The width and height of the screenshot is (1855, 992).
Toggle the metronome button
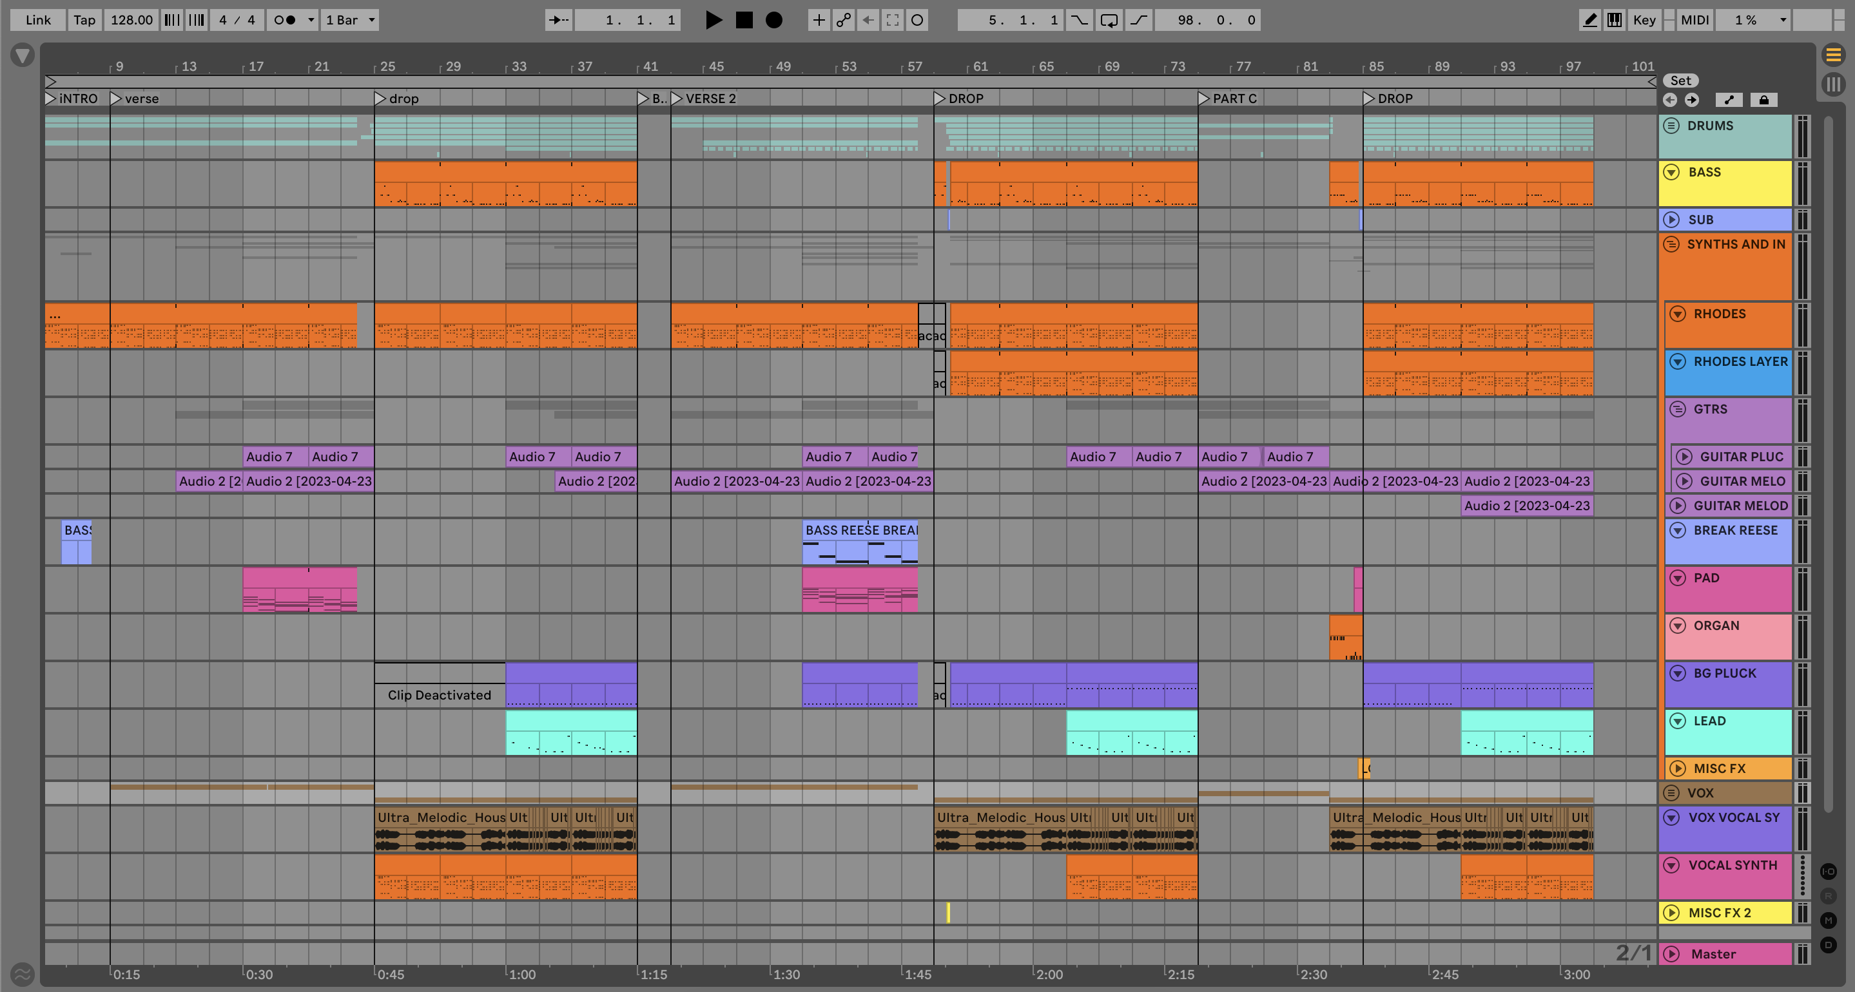pyautogui.click(x=285, y=20)
